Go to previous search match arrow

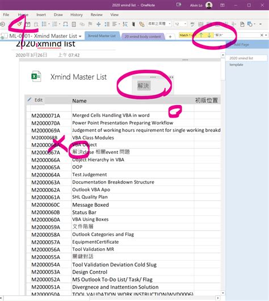point(201,35)
